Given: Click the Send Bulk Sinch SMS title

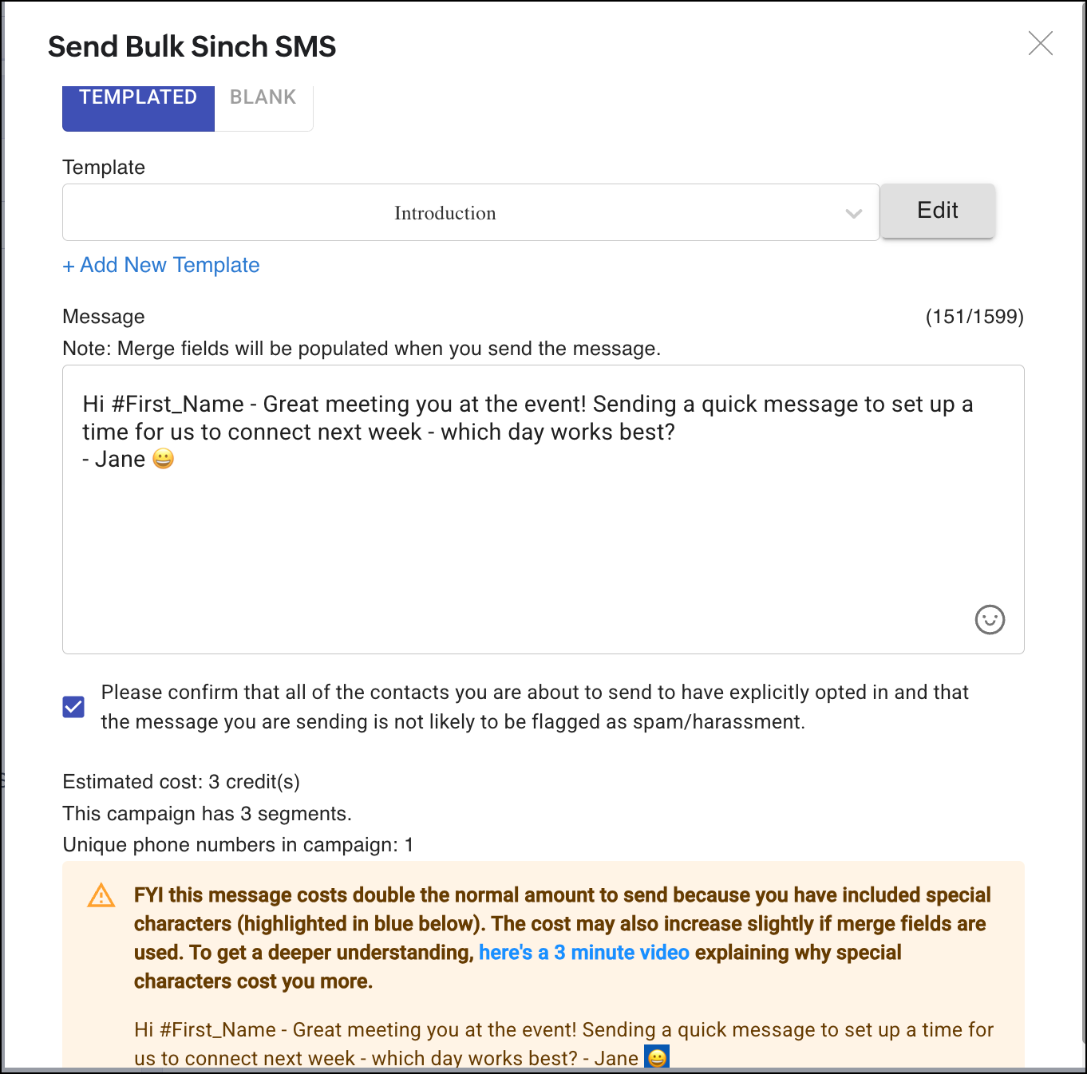Looking at the screenshot, I should tap(192, 46).
